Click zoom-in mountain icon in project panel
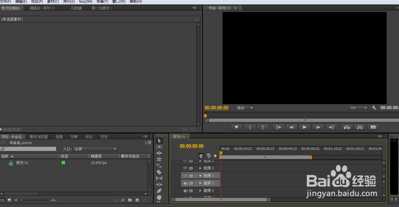399x207 pixels. [x=53, y=200]
